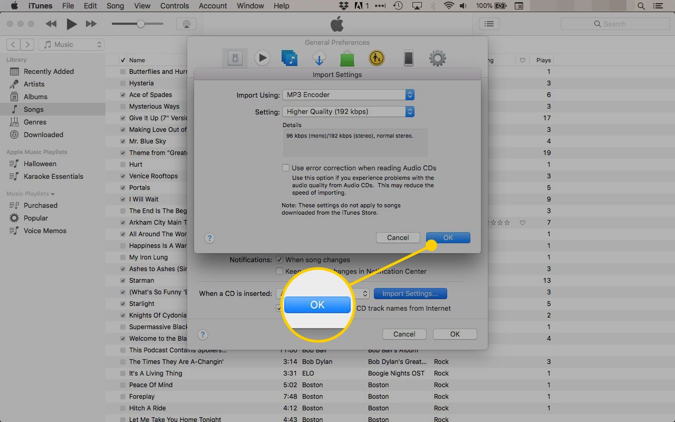Cancel the Import Settings dialog
The width and height of the screenshot is (675, 422).
pyautogui.click(x=398, y=238)
